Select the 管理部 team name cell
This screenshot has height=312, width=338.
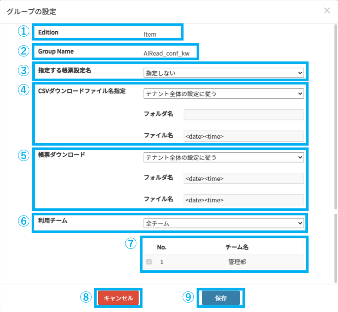pos(237,262)
